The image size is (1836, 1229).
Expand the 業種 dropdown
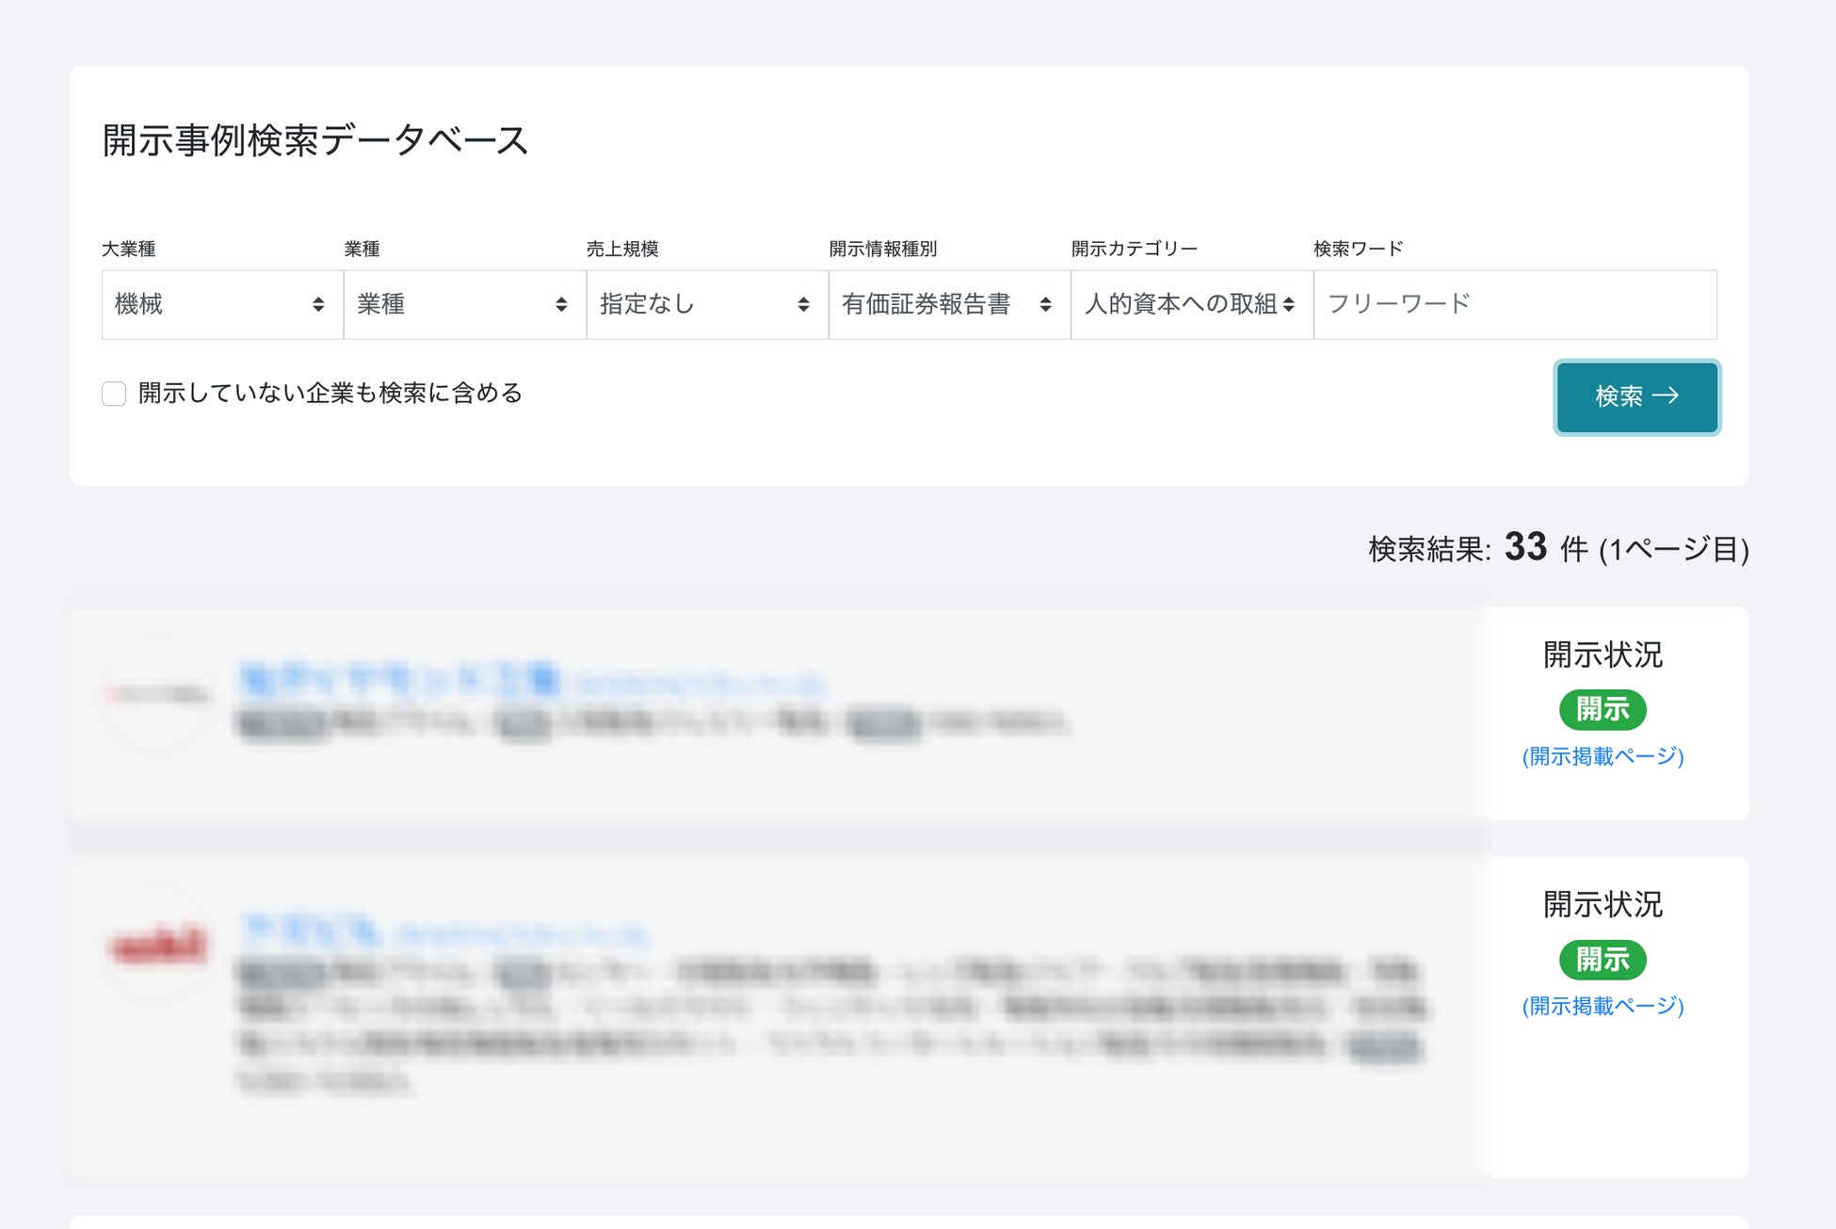pyautogui.click(x=452, y=304)
